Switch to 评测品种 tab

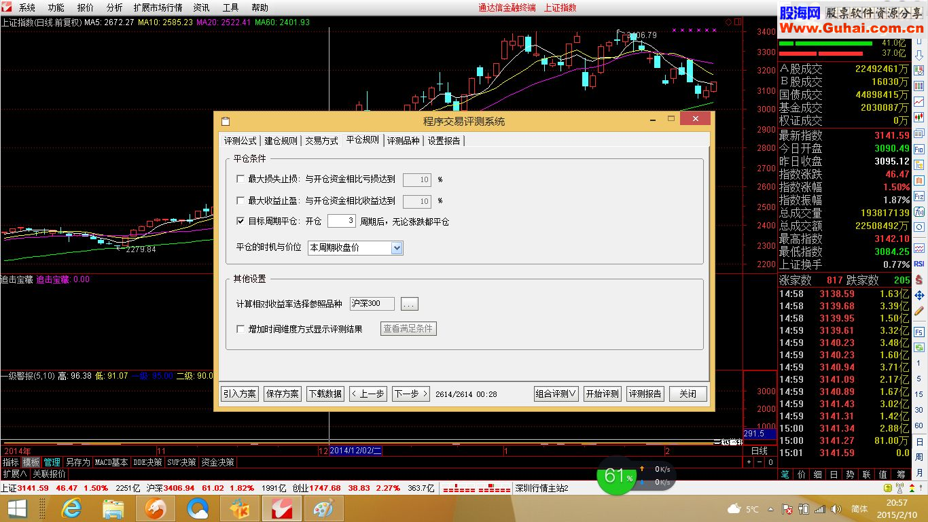[404, 141]
